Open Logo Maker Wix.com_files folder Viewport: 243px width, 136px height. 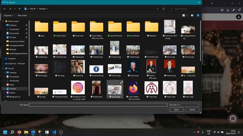pyautogui.click(x=96, y=27)
